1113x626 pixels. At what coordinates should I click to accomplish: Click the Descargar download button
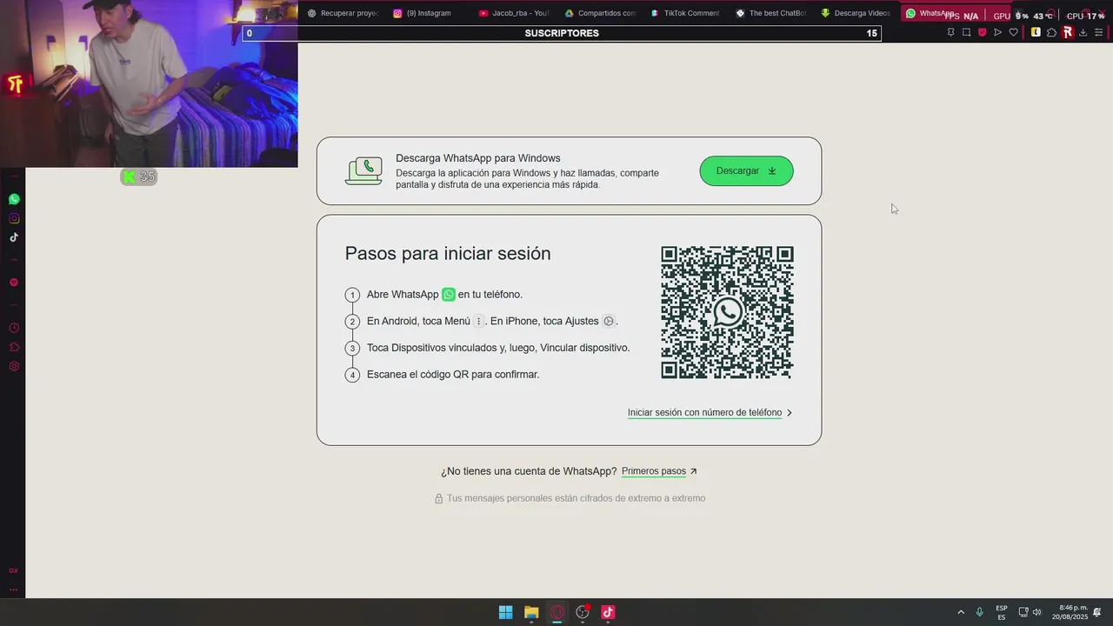(x=746, y=170)
